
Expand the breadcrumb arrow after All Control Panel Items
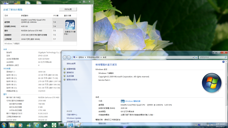click(x=101, y=58)
